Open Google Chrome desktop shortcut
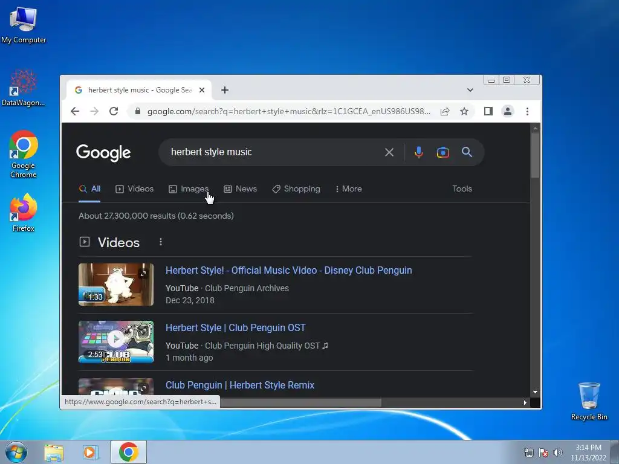This screenshot has height=464, width=619. tap(24, 154)
